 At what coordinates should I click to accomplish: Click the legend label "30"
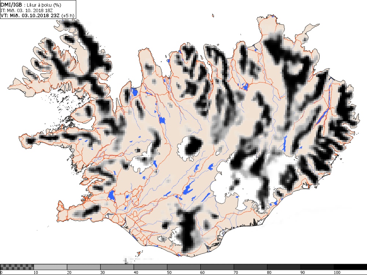(102, 272)
